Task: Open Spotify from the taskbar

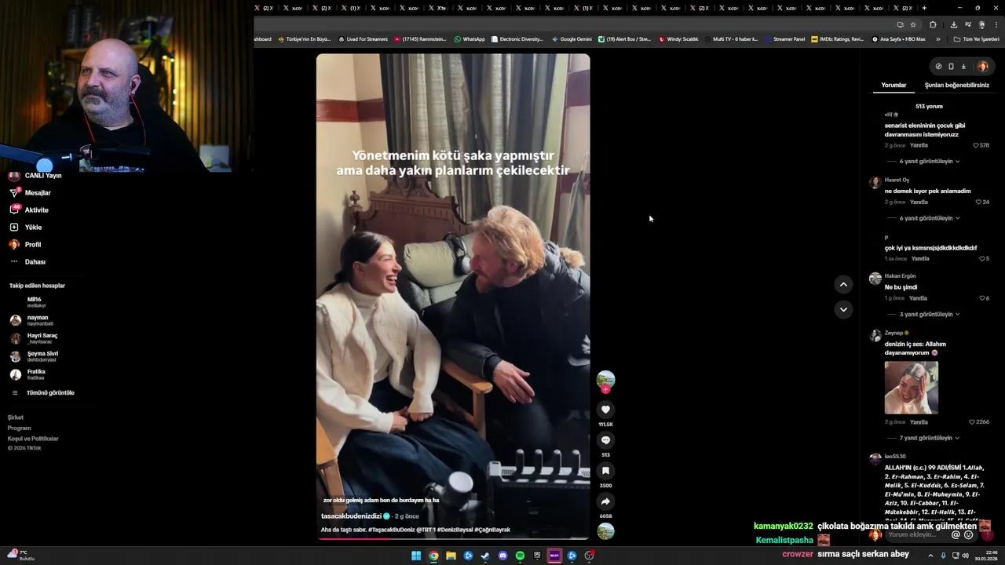Action: (x=520, y=556)
